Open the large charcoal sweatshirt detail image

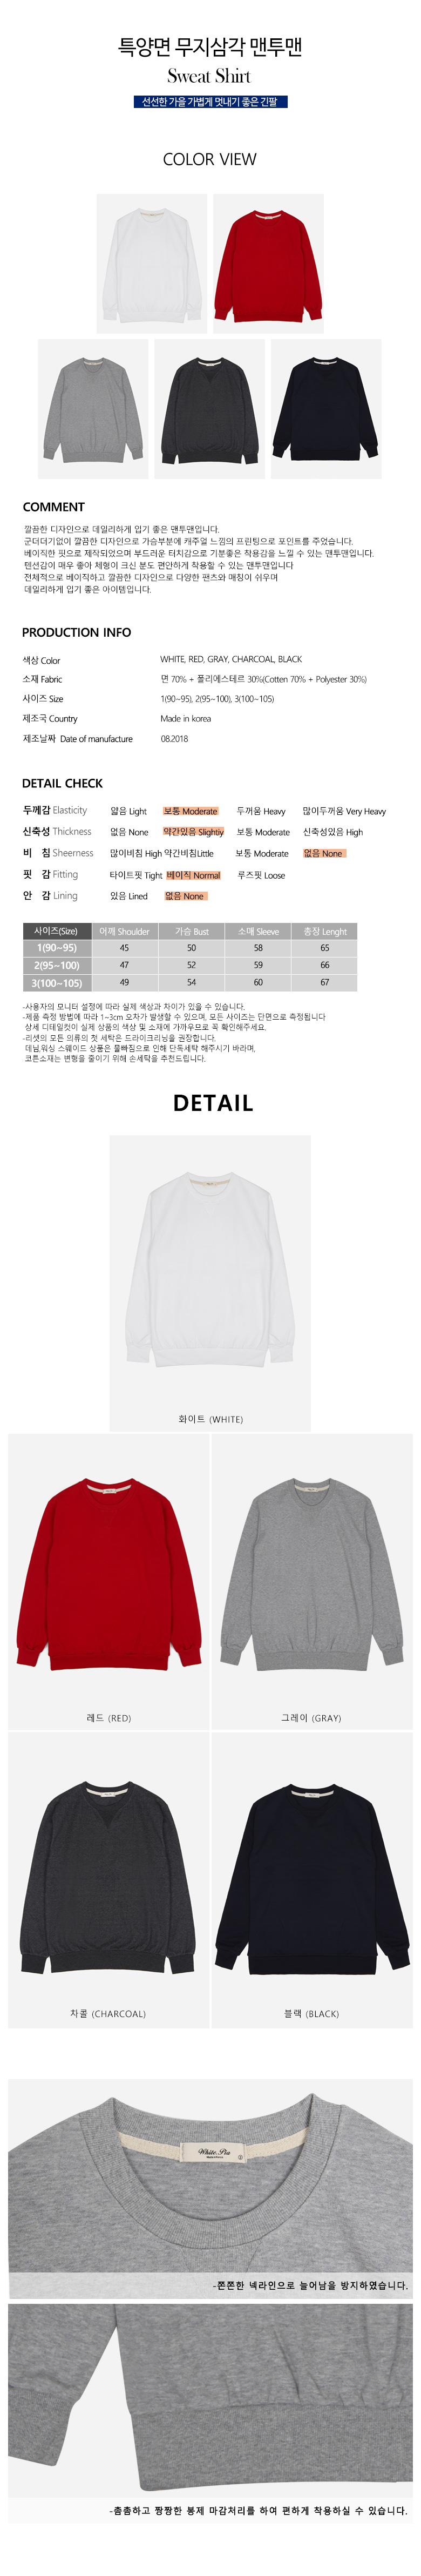(x=109, y=1880)
